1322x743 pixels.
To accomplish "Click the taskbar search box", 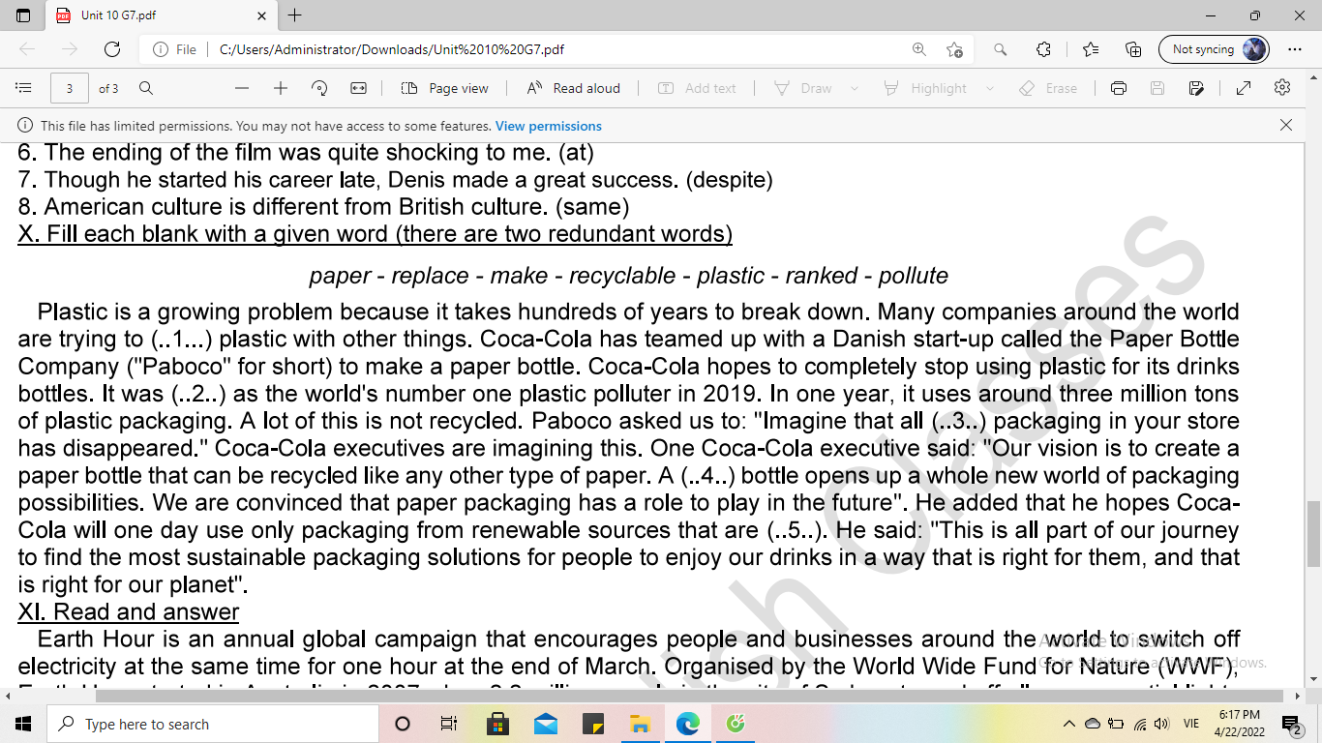I will pos(213,724).
